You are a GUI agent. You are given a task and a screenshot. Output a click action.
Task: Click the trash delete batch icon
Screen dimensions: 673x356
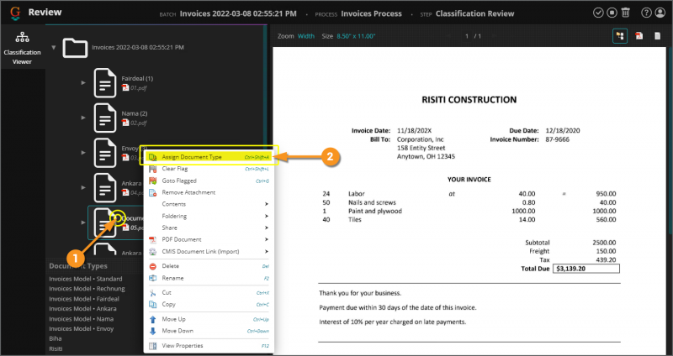625,13
